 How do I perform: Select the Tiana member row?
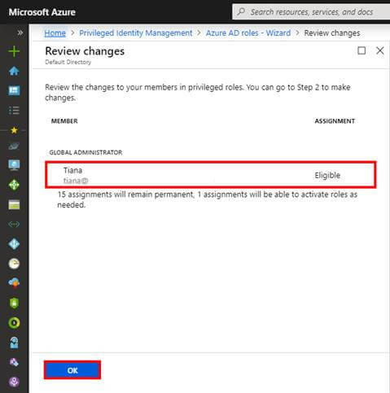(211, 175)
